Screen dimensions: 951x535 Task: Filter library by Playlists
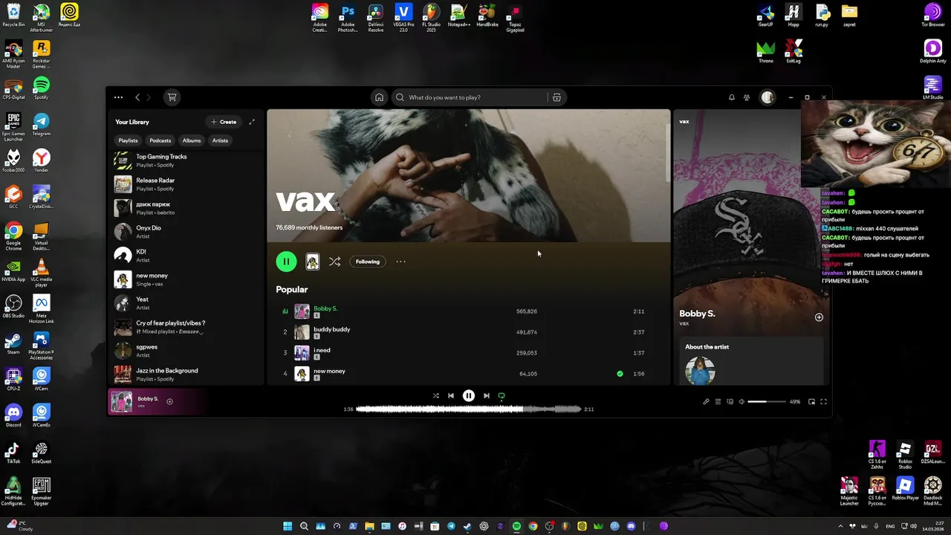[x=128, y=140]
